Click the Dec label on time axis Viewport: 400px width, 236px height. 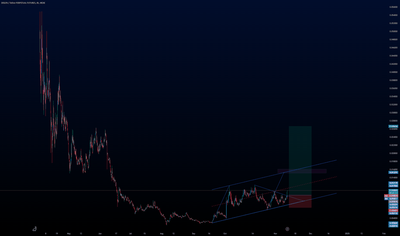310,233
